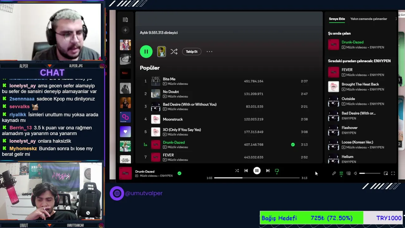Toggle the queue icon
The height and width of the screenshot is (228, 405).
[341, 174]
